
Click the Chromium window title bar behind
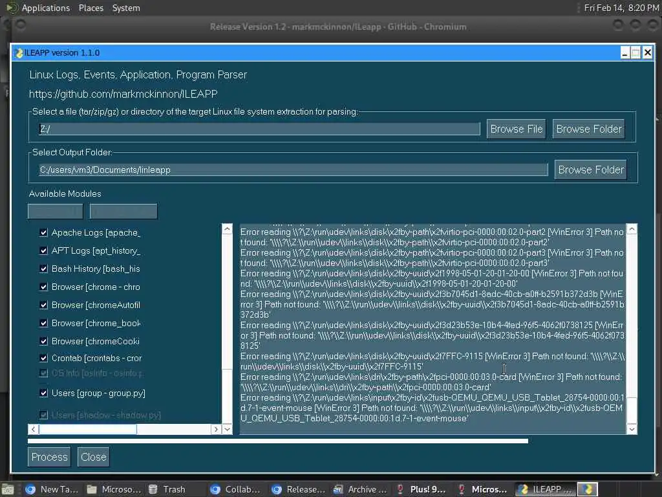(337, 27)
